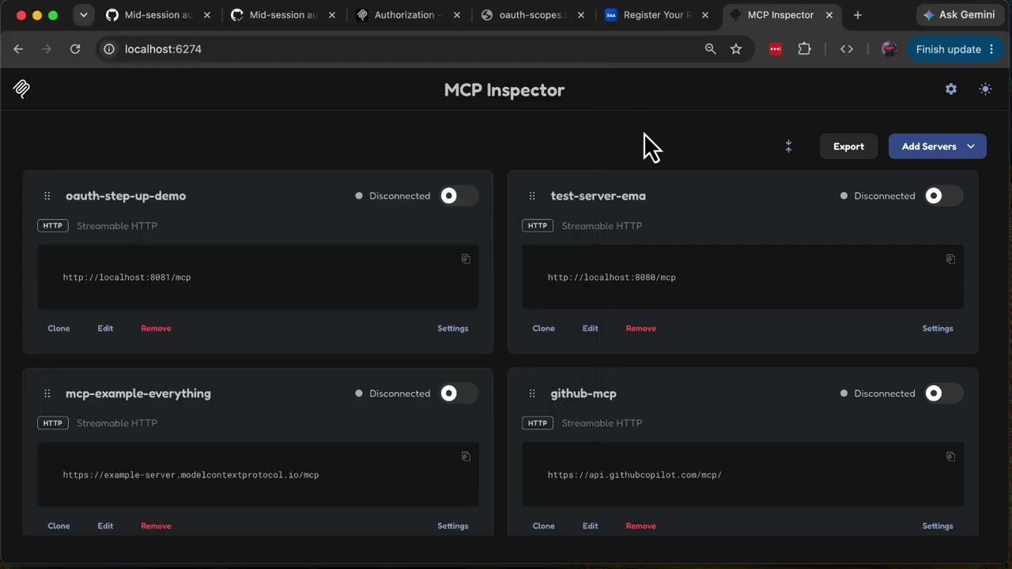Clone the test-server-ema server
Screen dimensions: 1012x569
(x=543, y=328)
